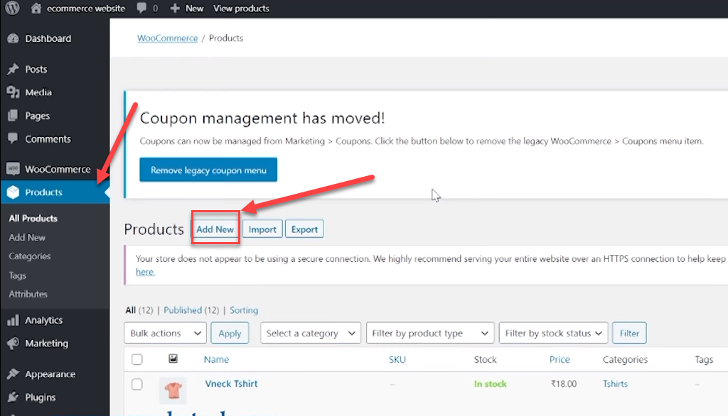Click the 'In stock' status text
The height and width of the screenshot is (416, 728).
pos(491,384)
